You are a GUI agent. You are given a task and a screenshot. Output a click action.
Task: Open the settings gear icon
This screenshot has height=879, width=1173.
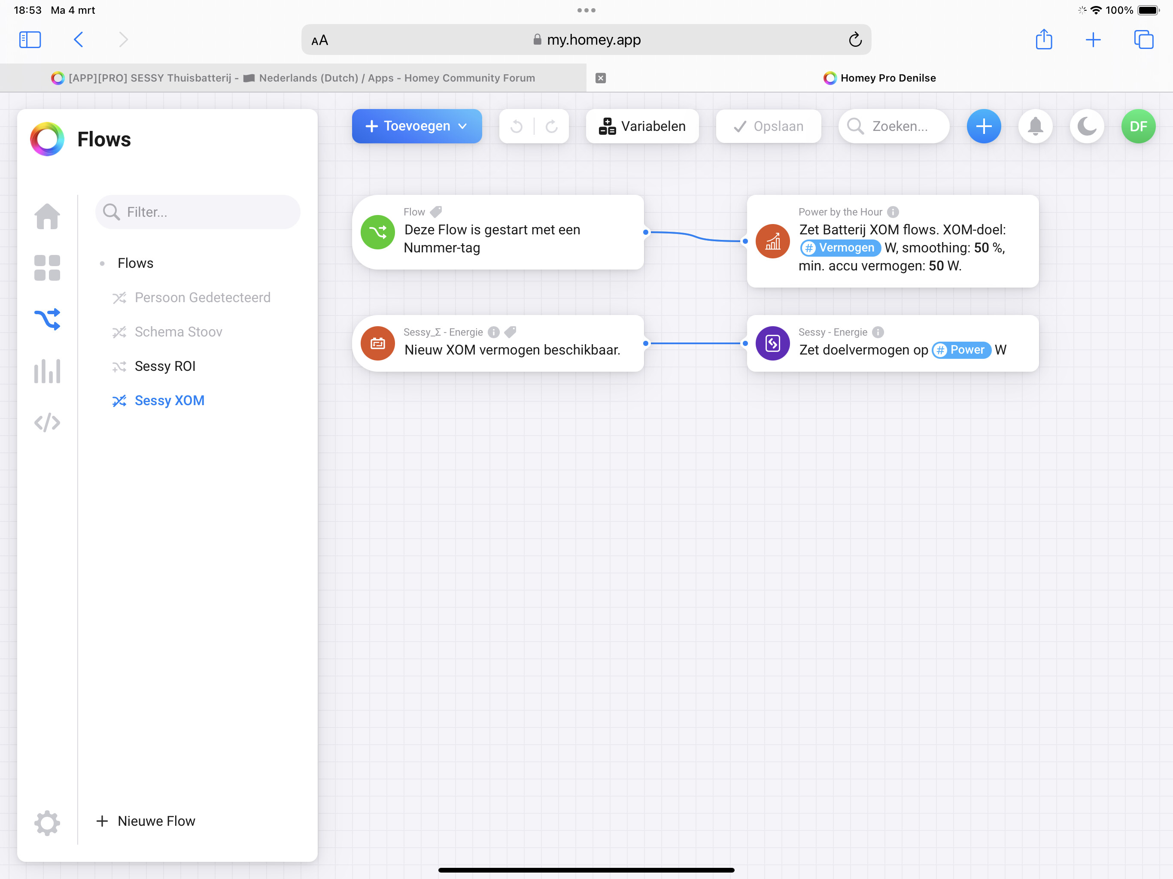click(47, 823)
